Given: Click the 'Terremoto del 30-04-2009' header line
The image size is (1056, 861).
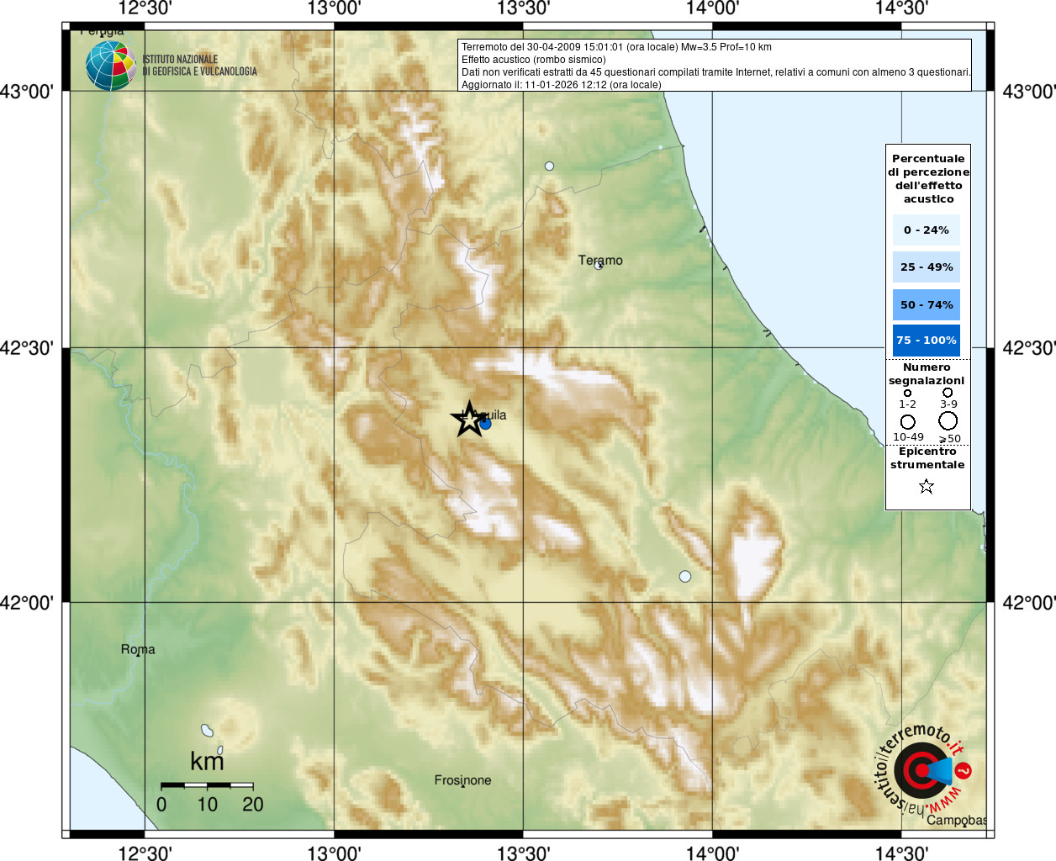Looking at the screenshot, I should point(616,47).
